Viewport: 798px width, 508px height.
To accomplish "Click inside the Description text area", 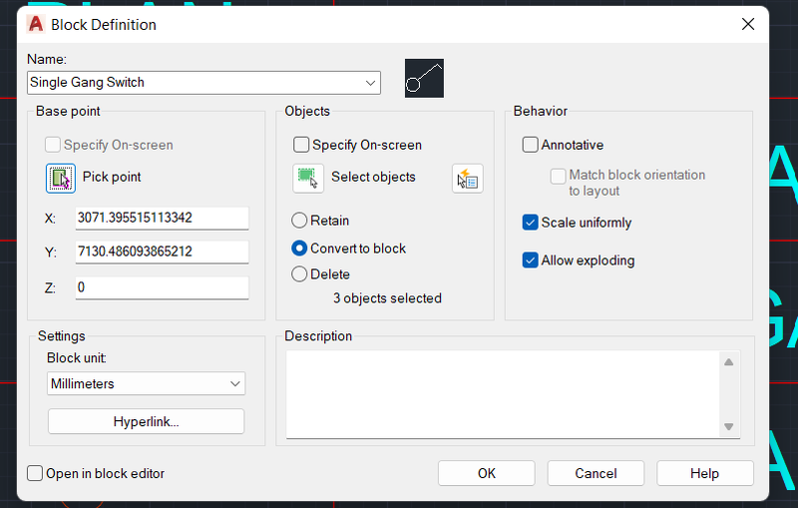I will pos(503,394).
